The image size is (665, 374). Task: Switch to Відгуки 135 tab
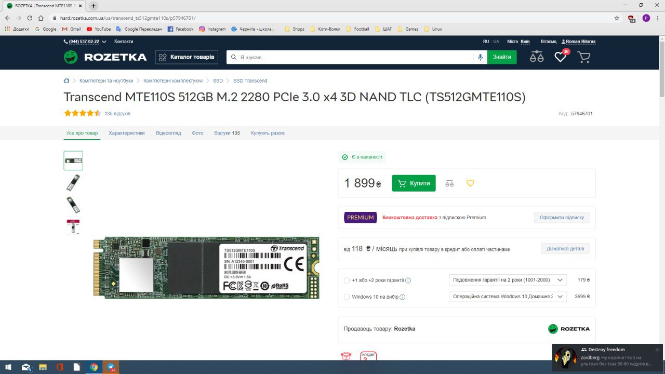[x=227, y=133]
